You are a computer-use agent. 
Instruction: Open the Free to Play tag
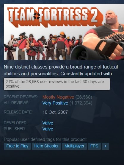tap(17, 146)
